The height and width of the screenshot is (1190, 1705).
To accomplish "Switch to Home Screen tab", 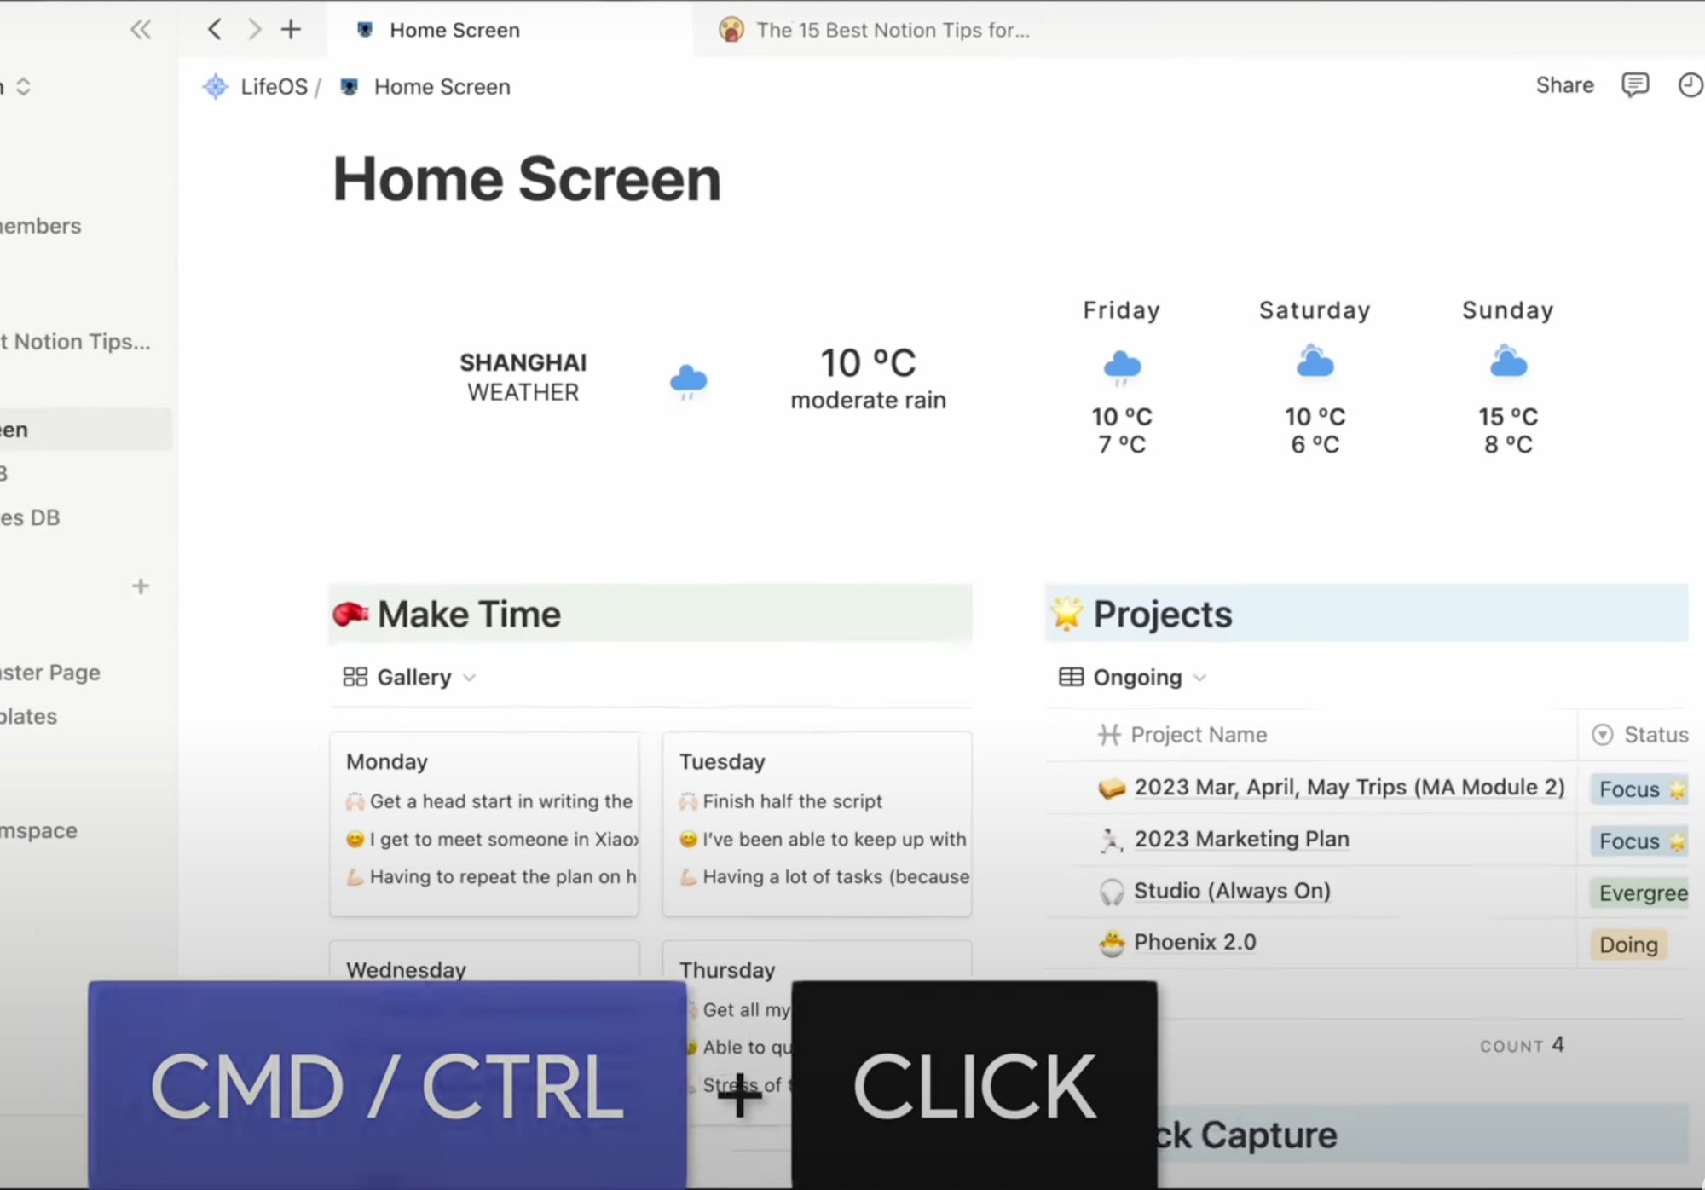I will (x=454, y=30).
